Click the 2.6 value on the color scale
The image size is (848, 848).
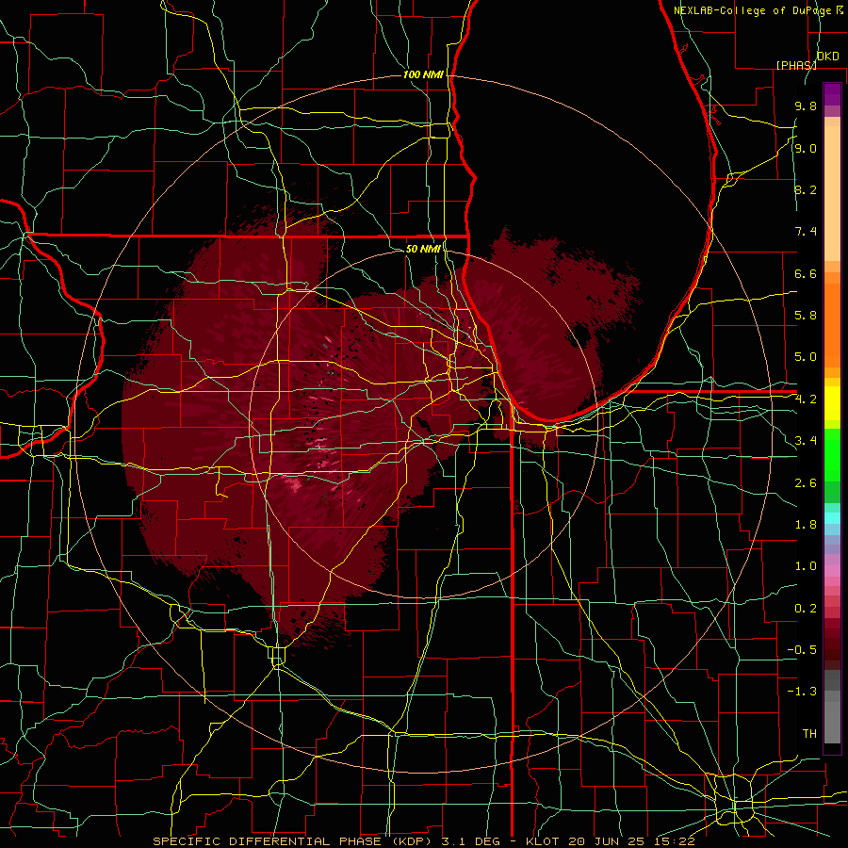click(806, 483)
